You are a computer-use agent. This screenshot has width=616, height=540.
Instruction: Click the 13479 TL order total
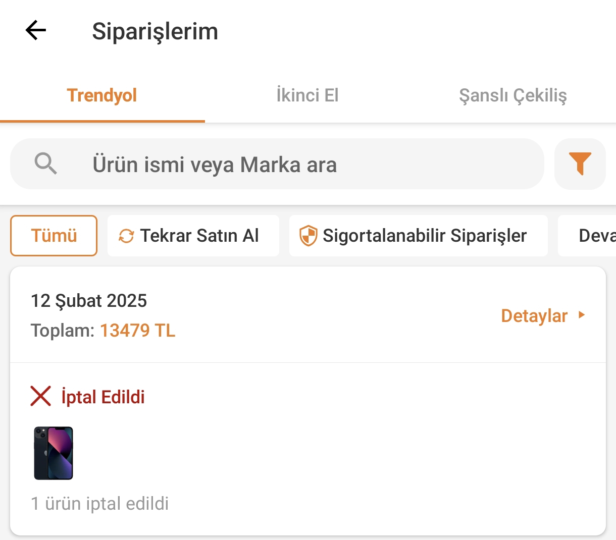tap(137, 331)
